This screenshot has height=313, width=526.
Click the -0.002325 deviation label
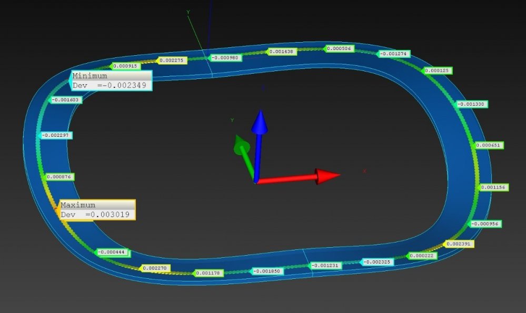click(x=377, y=261)
